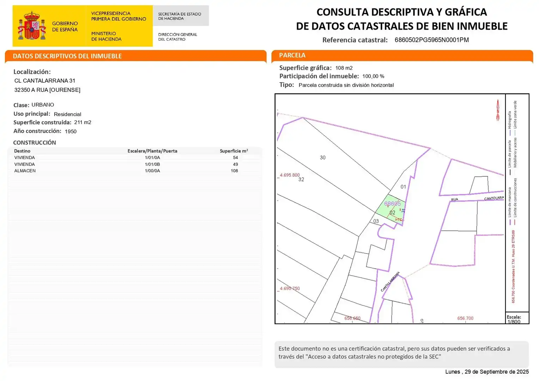Click parcel number '03' on map
Image resolution: width=539 pixels, height=381 pixels.
376,221
